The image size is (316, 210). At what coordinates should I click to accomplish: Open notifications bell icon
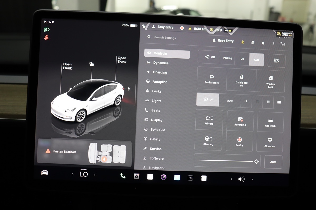[x=263, y=43]
